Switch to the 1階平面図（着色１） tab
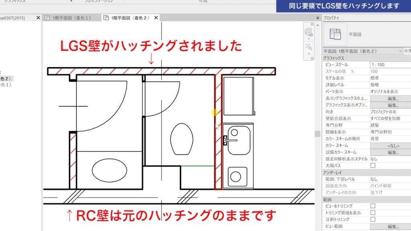 coord(72,18)
